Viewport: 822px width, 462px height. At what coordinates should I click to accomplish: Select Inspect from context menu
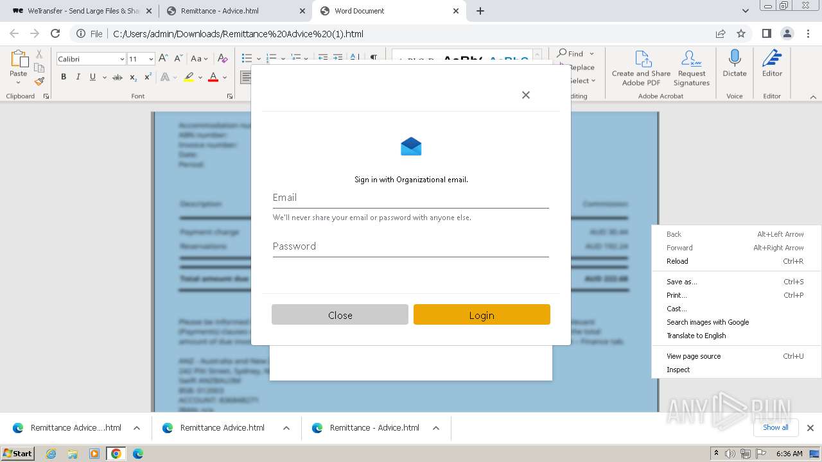click(x=737, y=370)
